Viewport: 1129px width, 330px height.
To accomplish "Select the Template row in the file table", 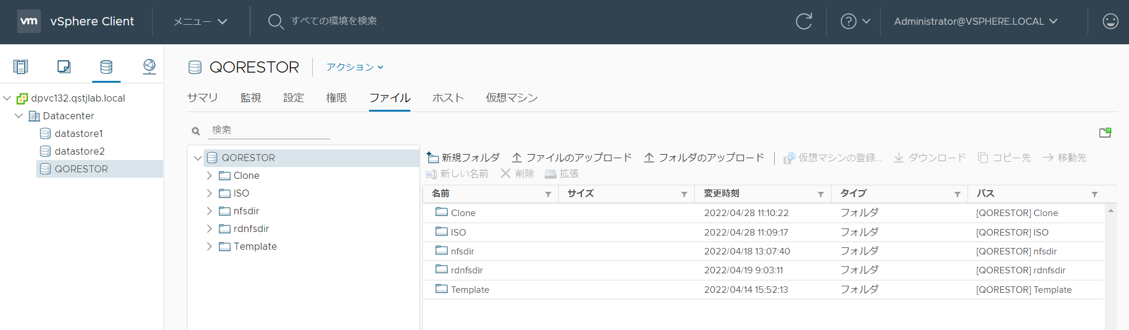I will tap(763, 290).
